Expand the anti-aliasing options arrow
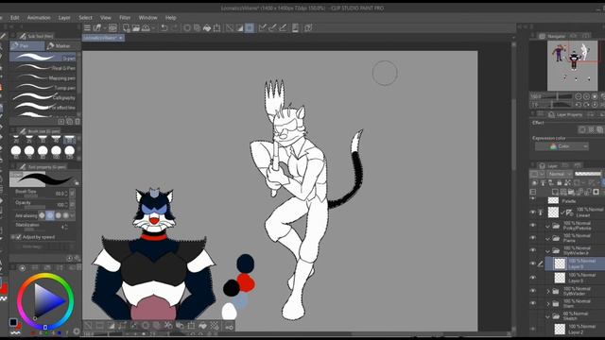This screenshot has height=340, width=605. click(73, 215)
